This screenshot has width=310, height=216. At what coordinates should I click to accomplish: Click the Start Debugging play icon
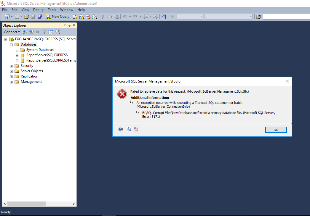point(172,17)
